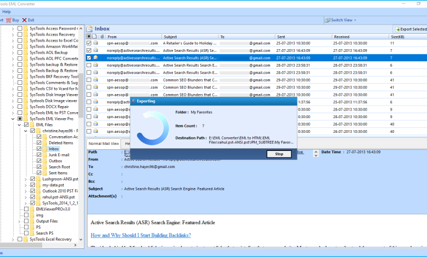This screenshot has height=257, width=427.
Task: Click folder icon next to SysTools EML Viewer Pro
Action: point(26,119)
